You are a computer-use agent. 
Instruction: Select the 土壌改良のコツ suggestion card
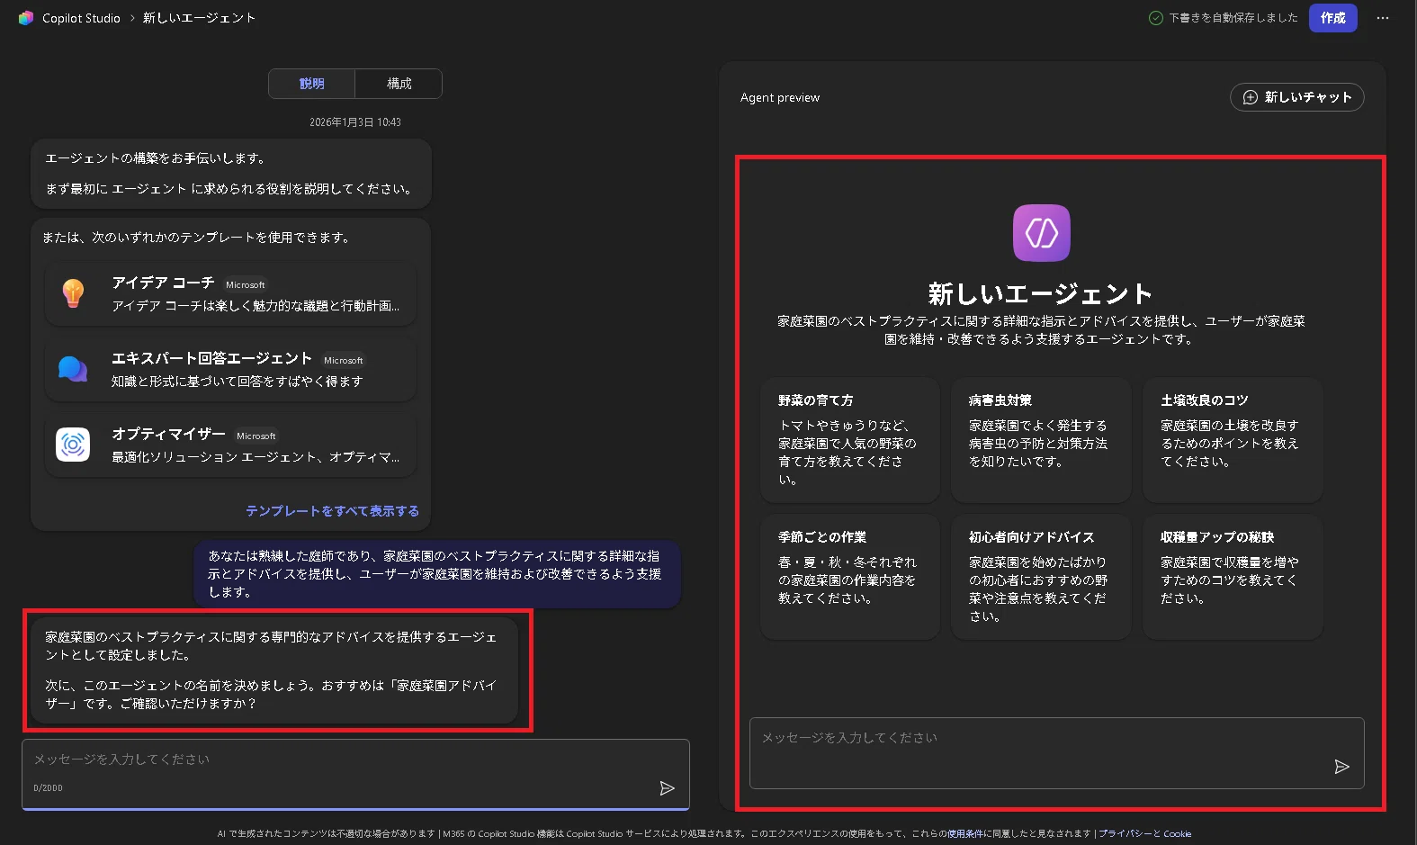[x=1233, y=440]
